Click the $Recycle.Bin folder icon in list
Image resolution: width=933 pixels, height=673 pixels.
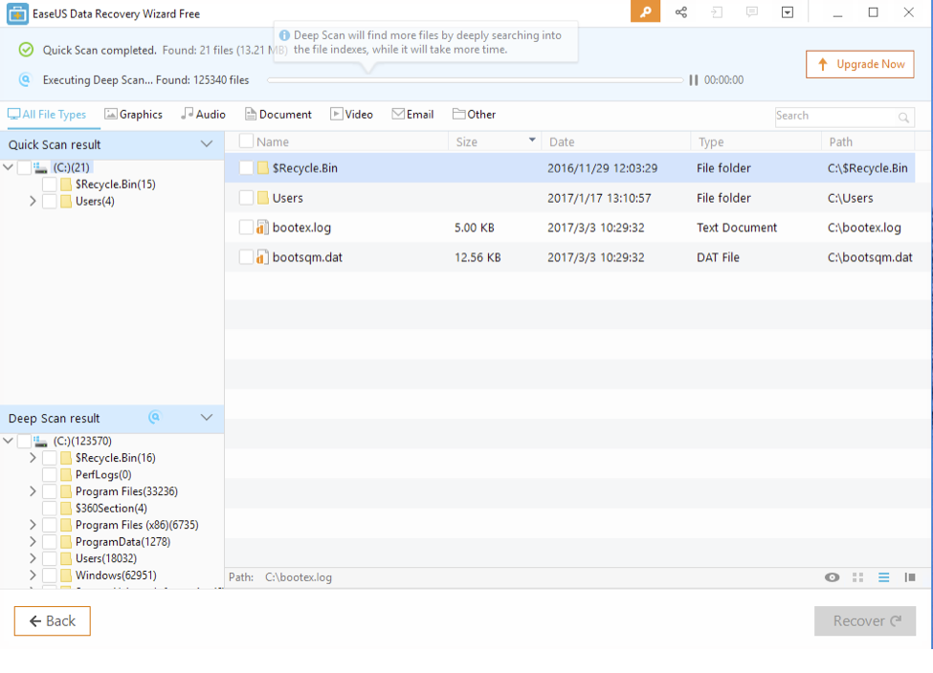[x=263, y=168]
